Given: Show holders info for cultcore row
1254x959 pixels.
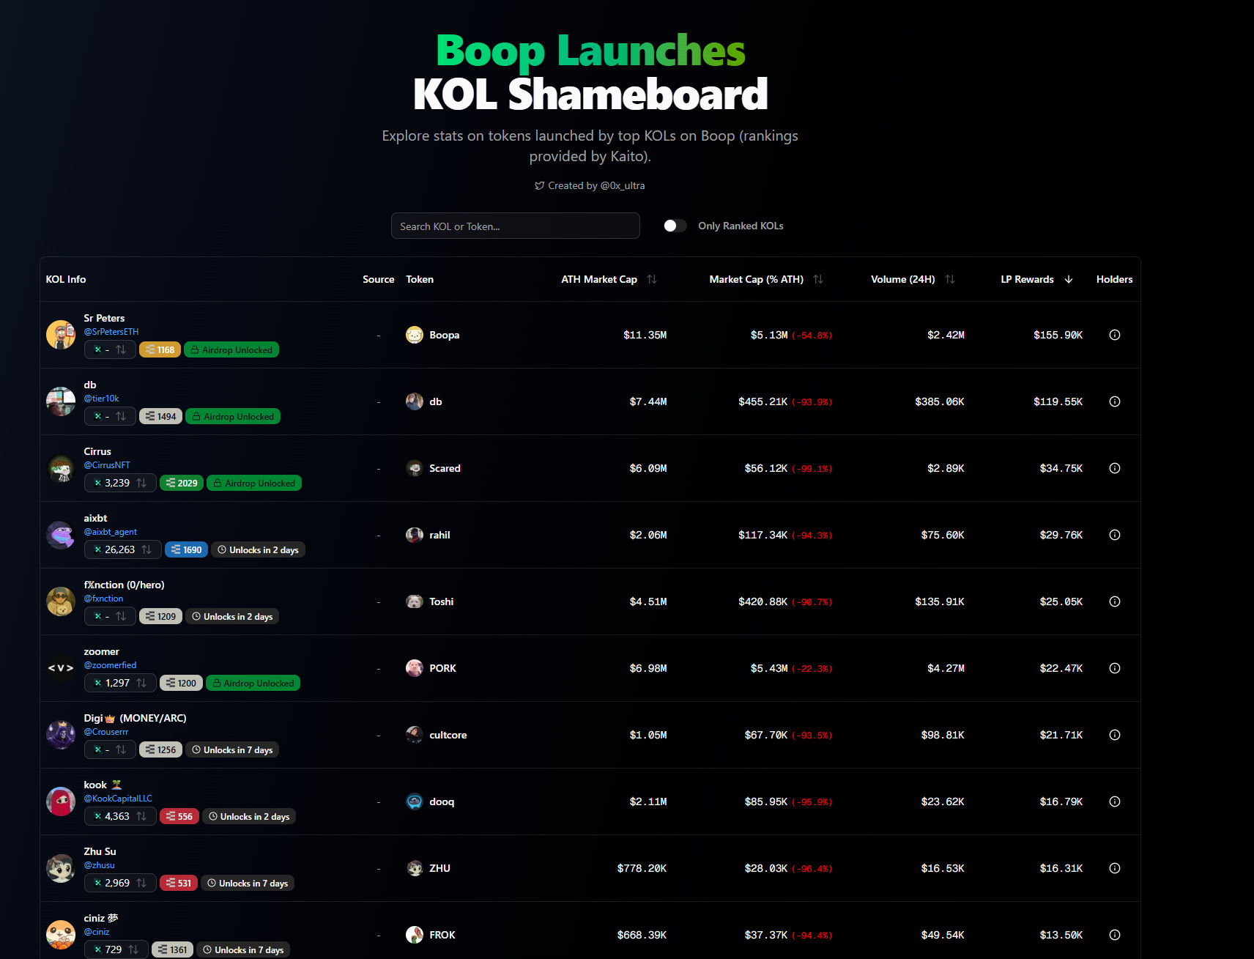Looking at the screenshot, I should point(1115,735).
